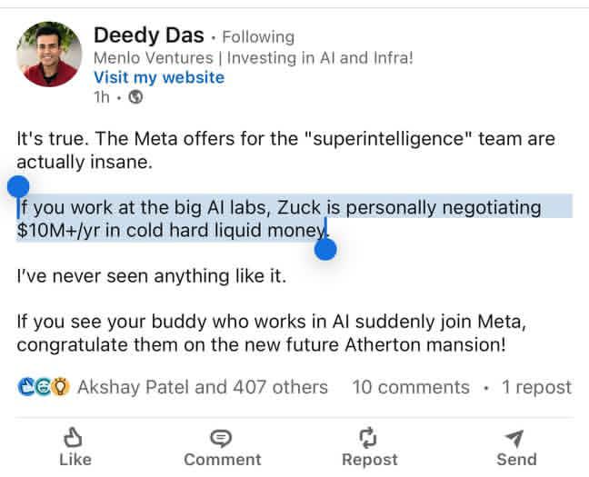View Akshay Patel and 407 others reactions
Viewport: 589px width, 477px height.
coord(202,387)
